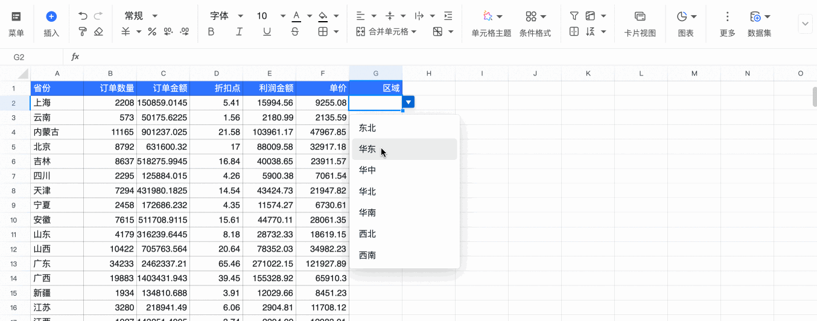817x321 pixels.
Task: Click the freeze panes icon
Action: tap(590, 16)
